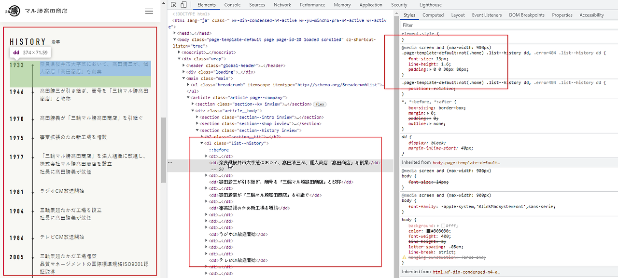Expand the head element node
618x278 pixels.
pos(175,33)
